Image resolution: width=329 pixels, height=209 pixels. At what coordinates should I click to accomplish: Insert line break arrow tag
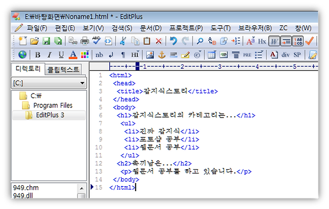coord(111,55)
